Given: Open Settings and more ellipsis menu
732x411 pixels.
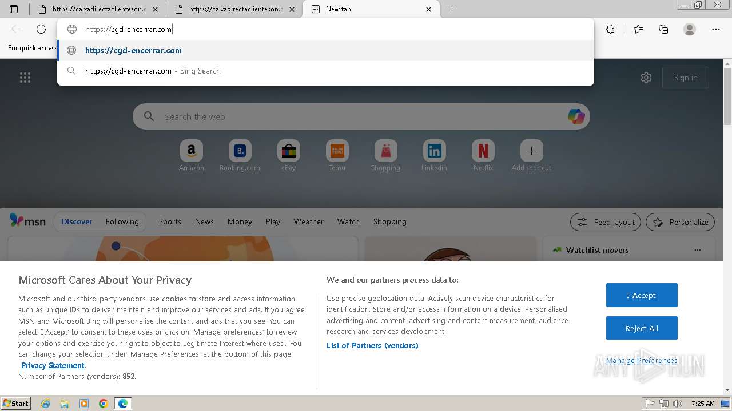Looking at the screenshot, I should click(x=716, y=29).
